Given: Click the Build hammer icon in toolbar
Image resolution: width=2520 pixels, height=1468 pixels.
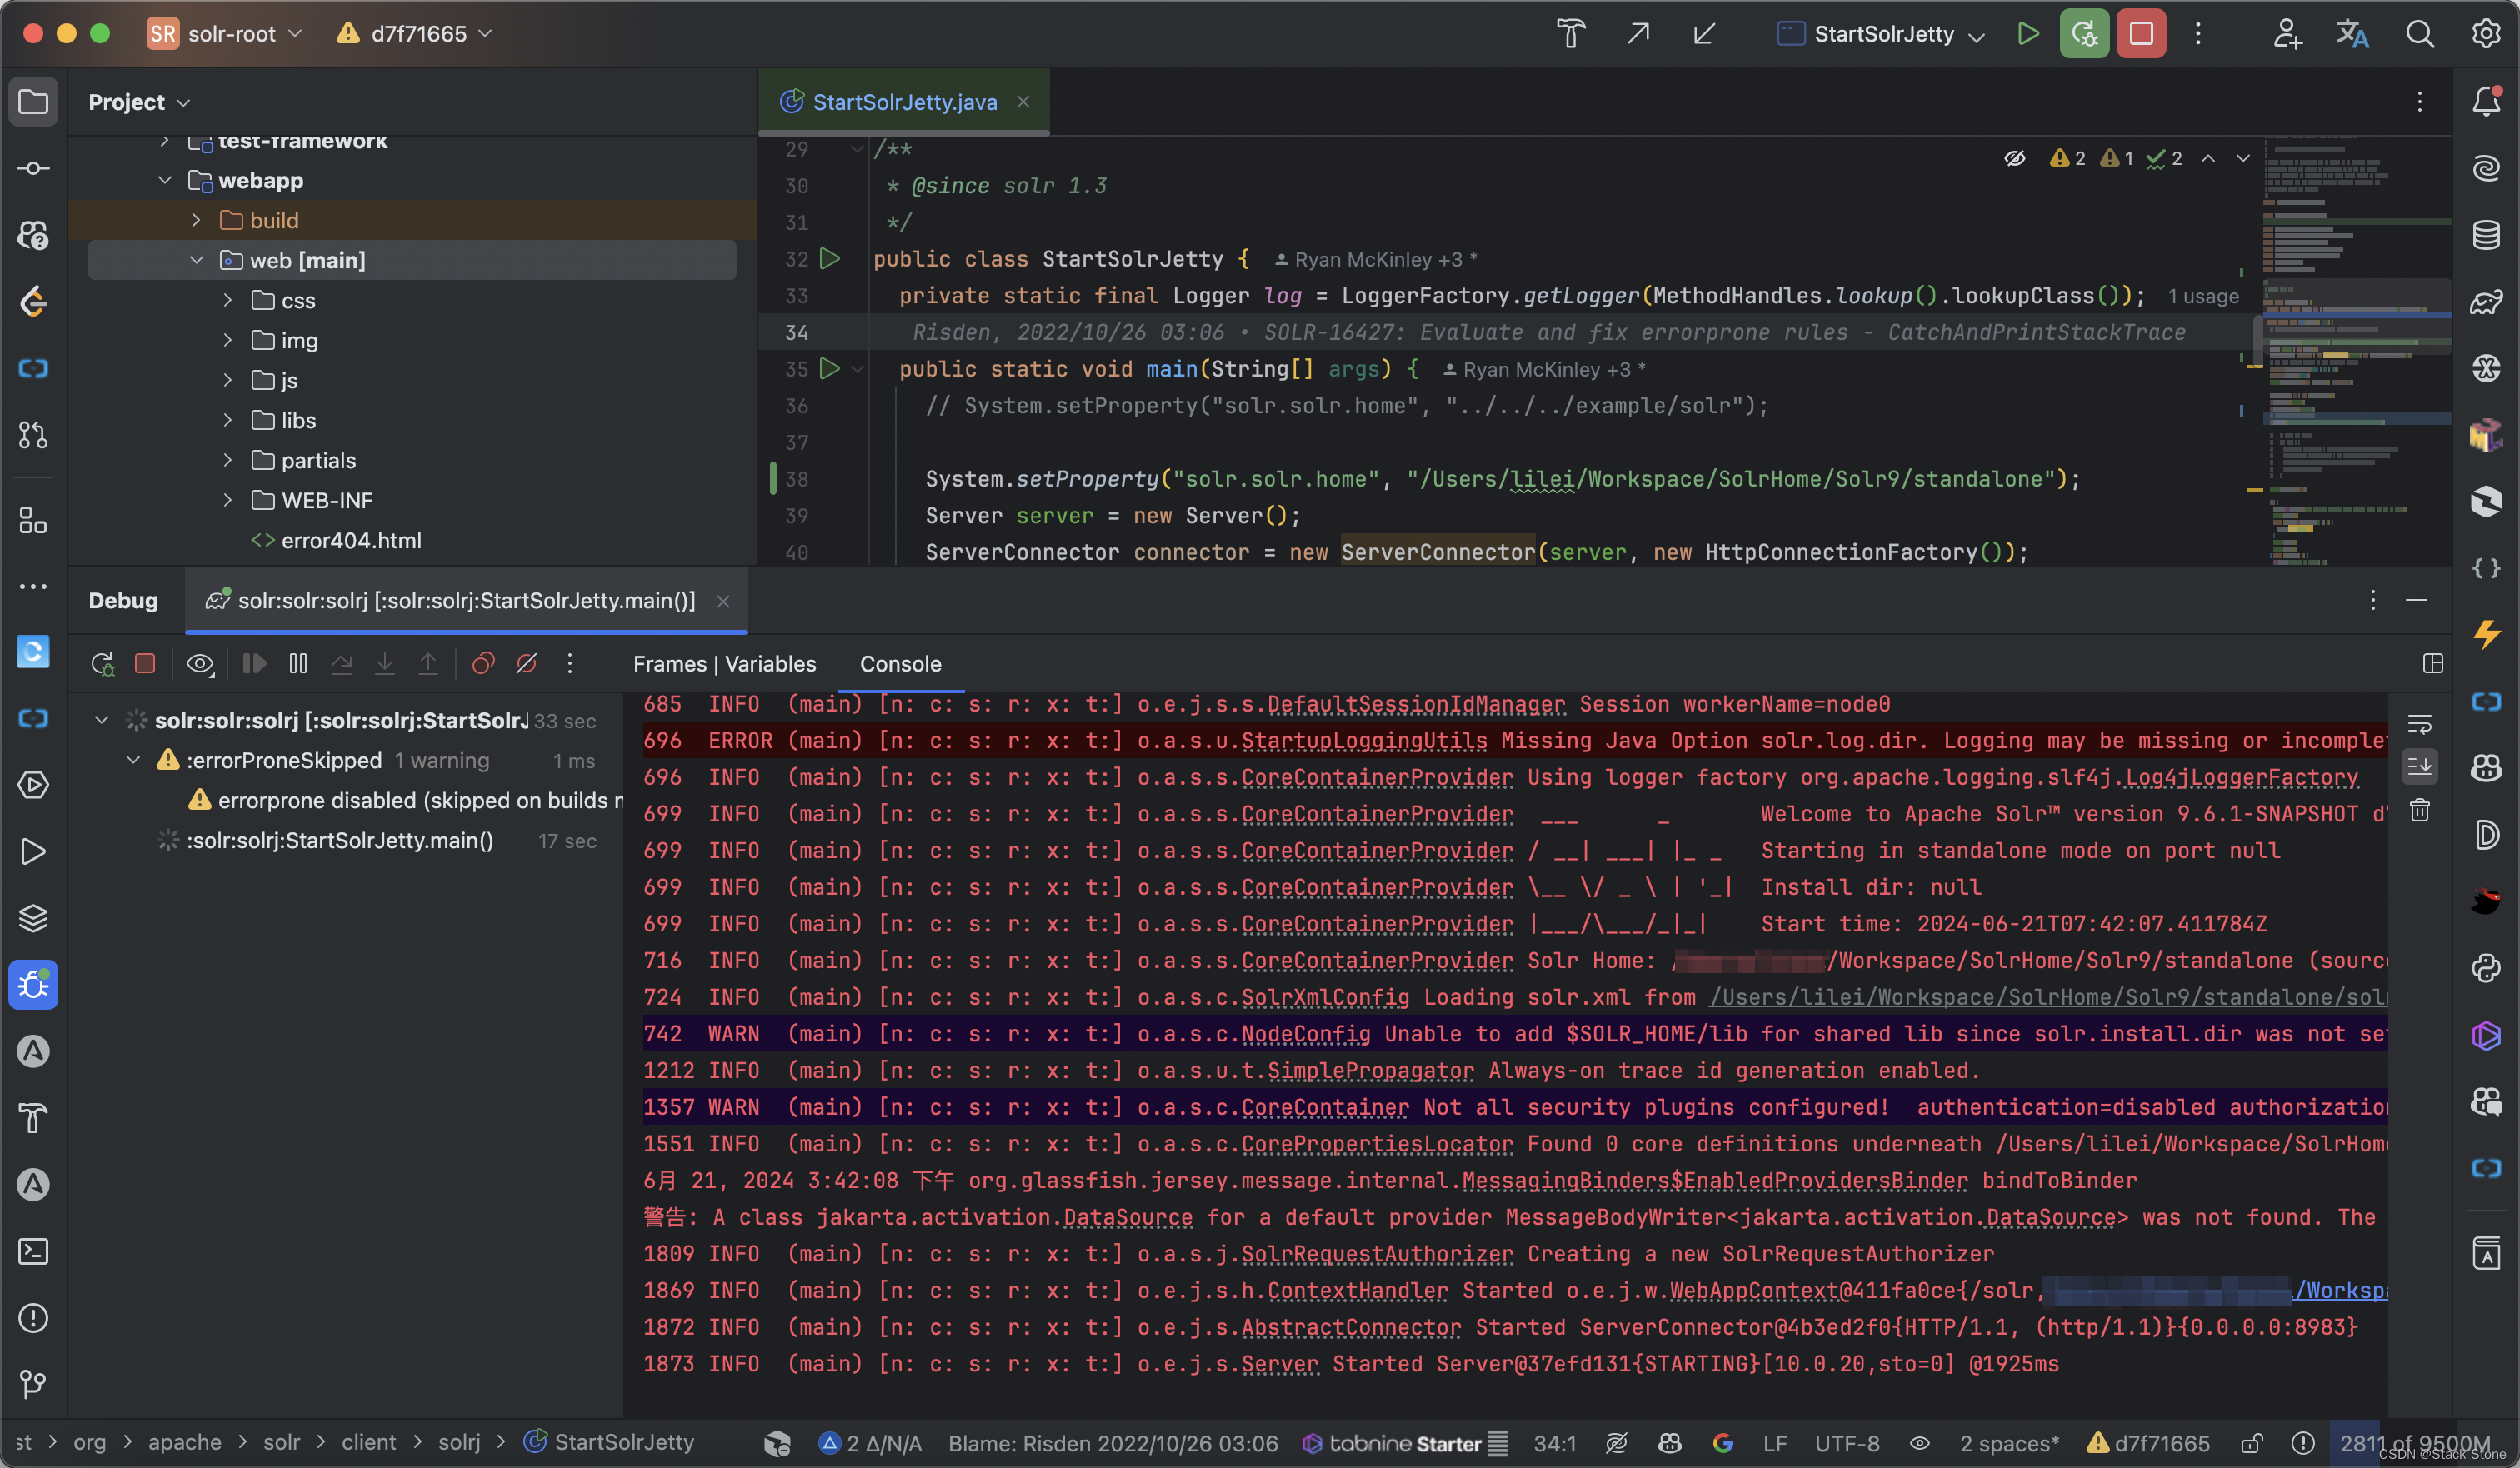Looking at the screenshot, I should [1571, 34].
